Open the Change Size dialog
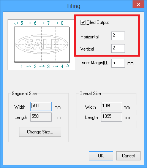The height and width of the screenshot is (168, 147). [x=40, y=132]
